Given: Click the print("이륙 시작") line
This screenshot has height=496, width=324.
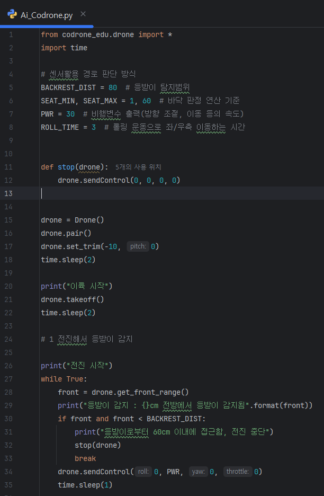Looking at the screenshot, I should [x=76, y=286].
